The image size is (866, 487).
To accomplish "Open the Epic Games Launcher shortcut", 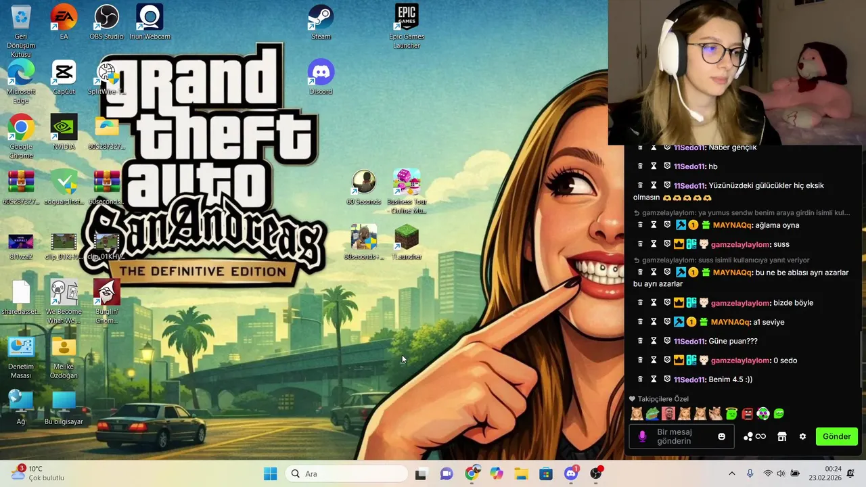I will pos(407,26).
